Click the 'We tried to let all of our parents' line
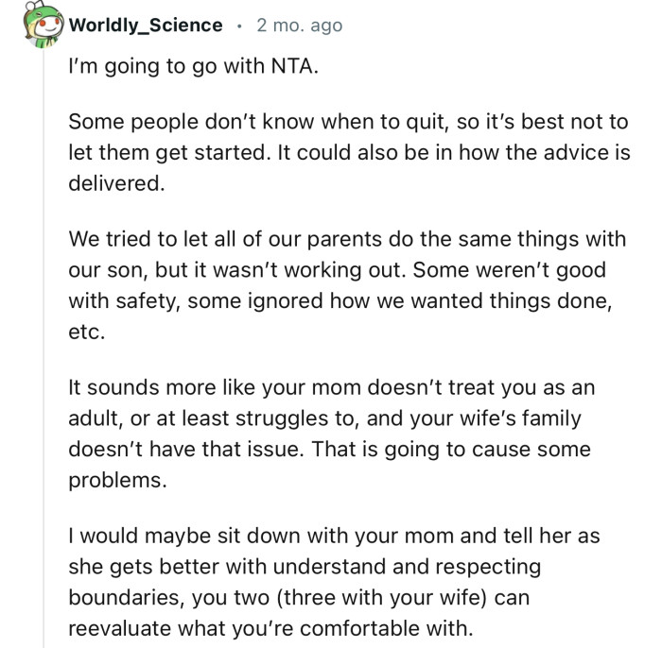Screen dimensions: 662x648 [x=347, y=239]
